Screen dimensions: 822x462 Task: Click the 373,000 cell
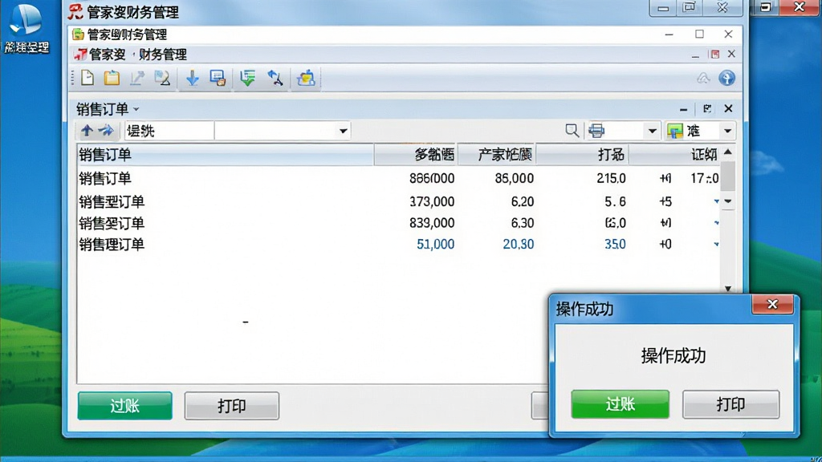coord(432,201)
